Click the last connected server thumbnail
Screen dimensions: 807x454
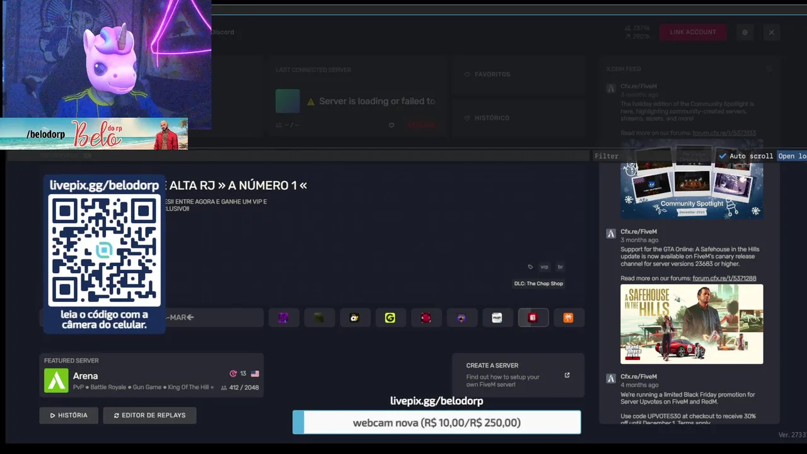pyautogui.click(x=287, y=101)
